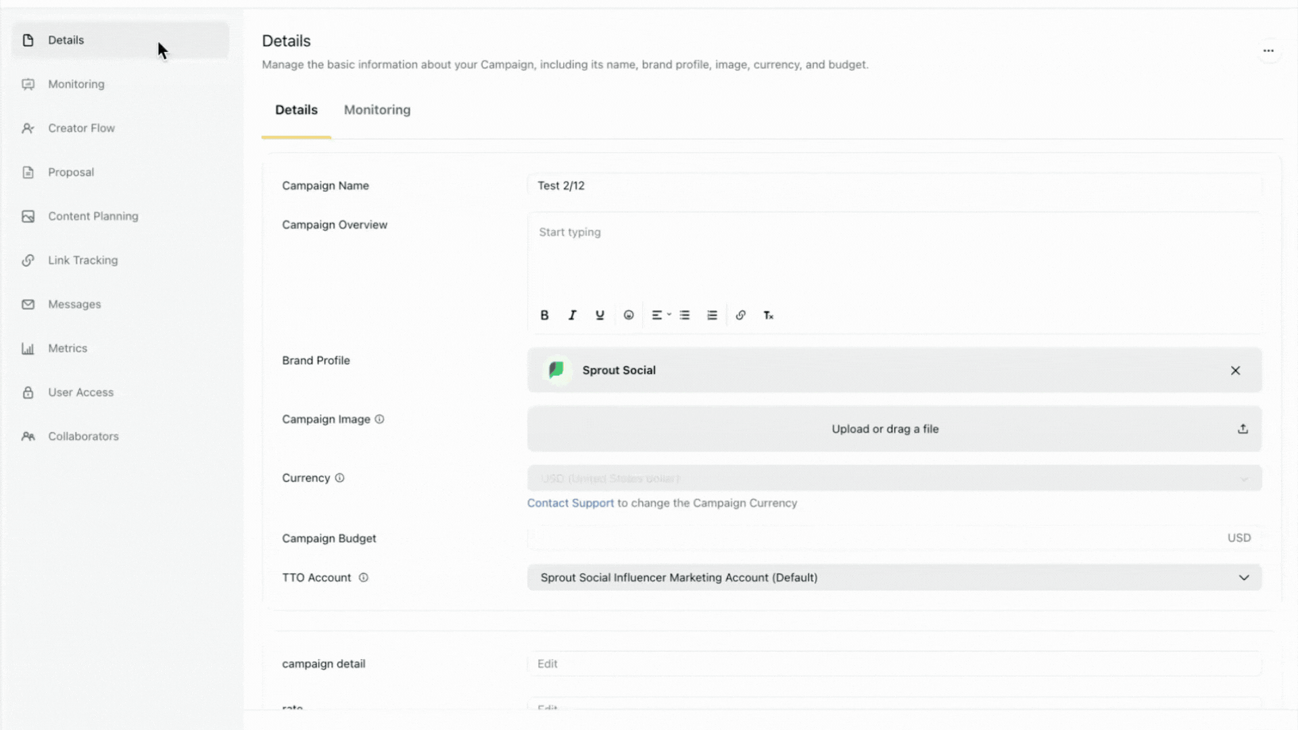The width and height of the screenshot is (1298, 730).
Task: Click Upload or drag a file area
Action: coord(894,429)
